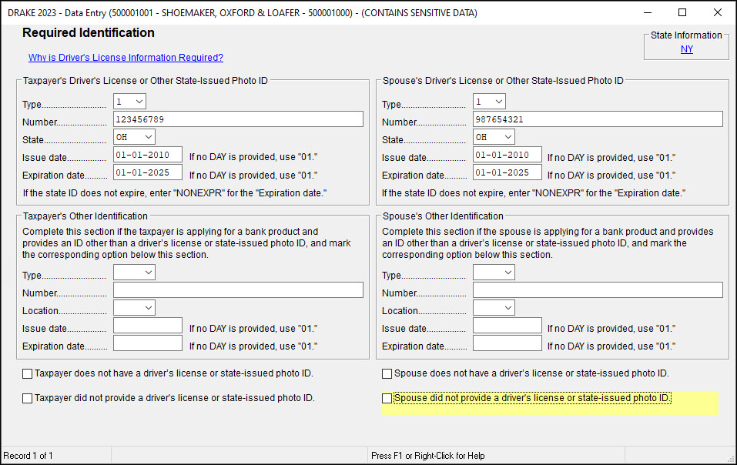Viewport: 737px width, 465px height.
Task: Click Spouse's license Number field 987654321
Action: (x=598, y=119)
